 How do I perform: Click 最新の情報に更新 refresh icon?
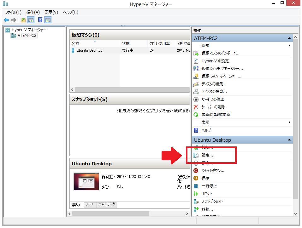[196, 115]
